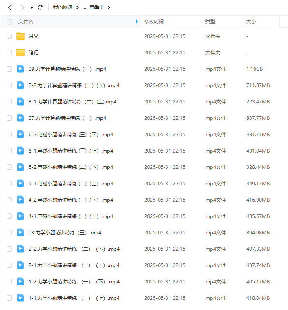The image size is (288, 310).
Task: Select checkbox of 07.力学计算题精讲精练 file
Action: (x=9, y=118)
